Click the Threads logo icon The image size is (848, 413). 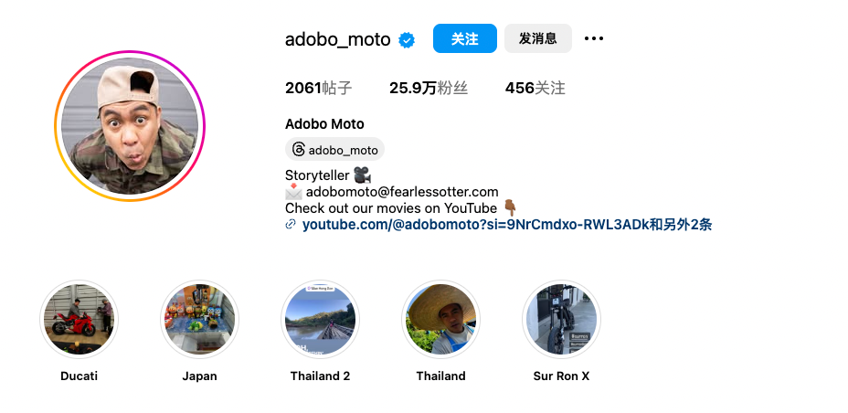coord(298,150)
